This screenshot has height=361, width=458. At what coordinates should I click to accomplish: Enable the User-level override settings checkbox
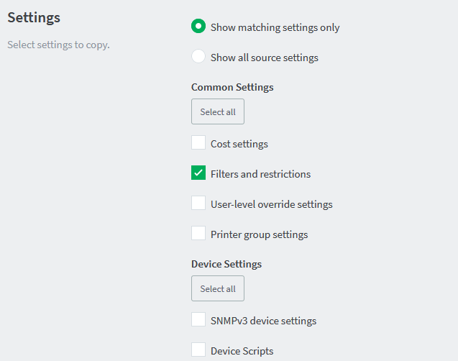point(198,203)
